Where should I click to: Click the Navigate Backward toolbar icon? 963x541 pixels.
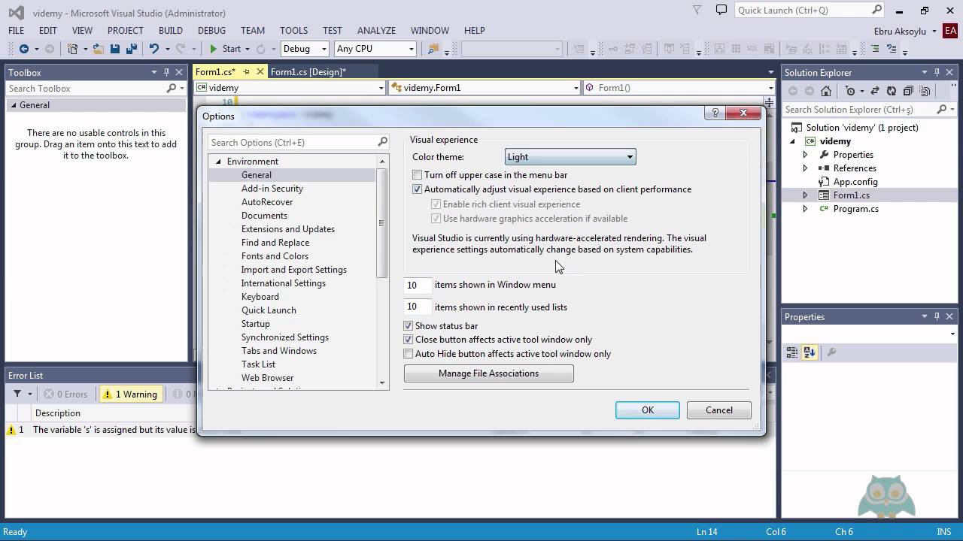coord(24,49)
